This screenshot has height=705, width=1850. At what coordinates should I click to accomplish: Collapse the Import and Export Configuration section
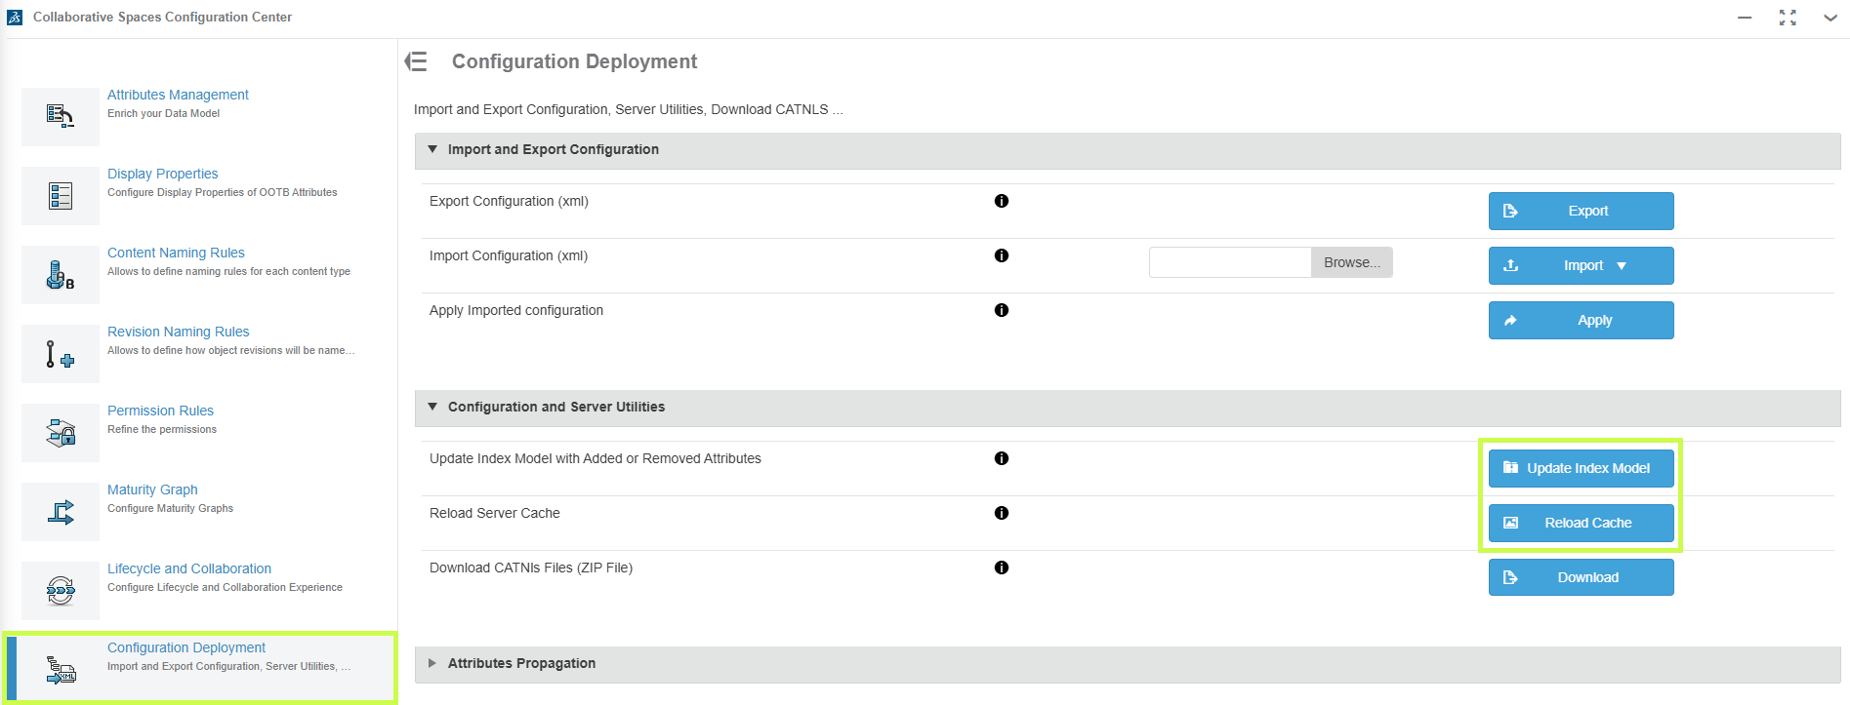click(432, 150)
